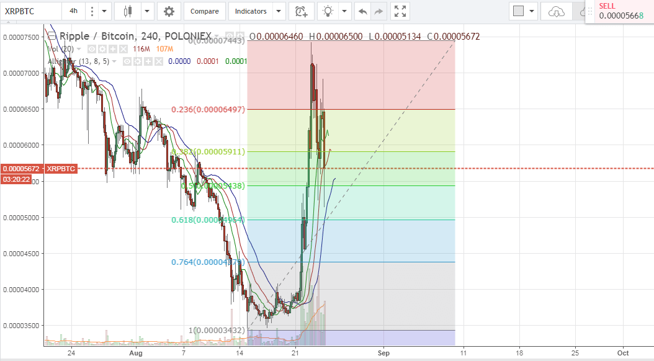Undo last action with left arrow
This screenshot has width=654, height=361.
point(362,11)
